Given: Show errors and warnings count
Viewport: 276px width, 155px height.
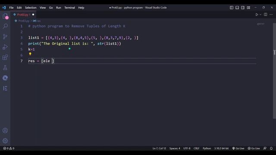Looking at the screenshot, I should pyautogui.click(x=9, y=148).
